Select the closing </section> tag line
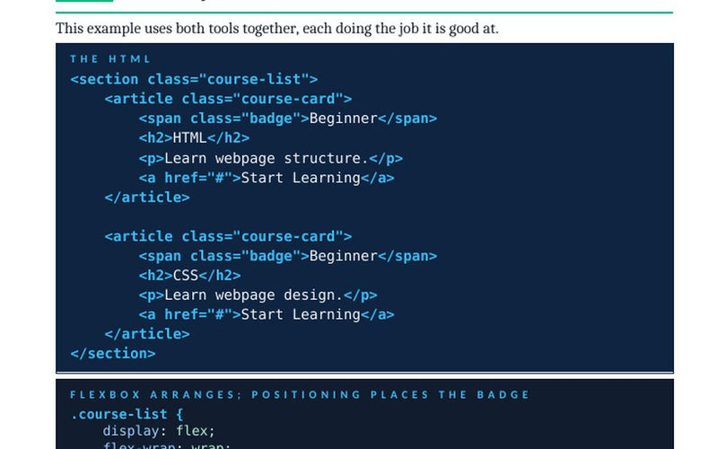 pos(113,354)
